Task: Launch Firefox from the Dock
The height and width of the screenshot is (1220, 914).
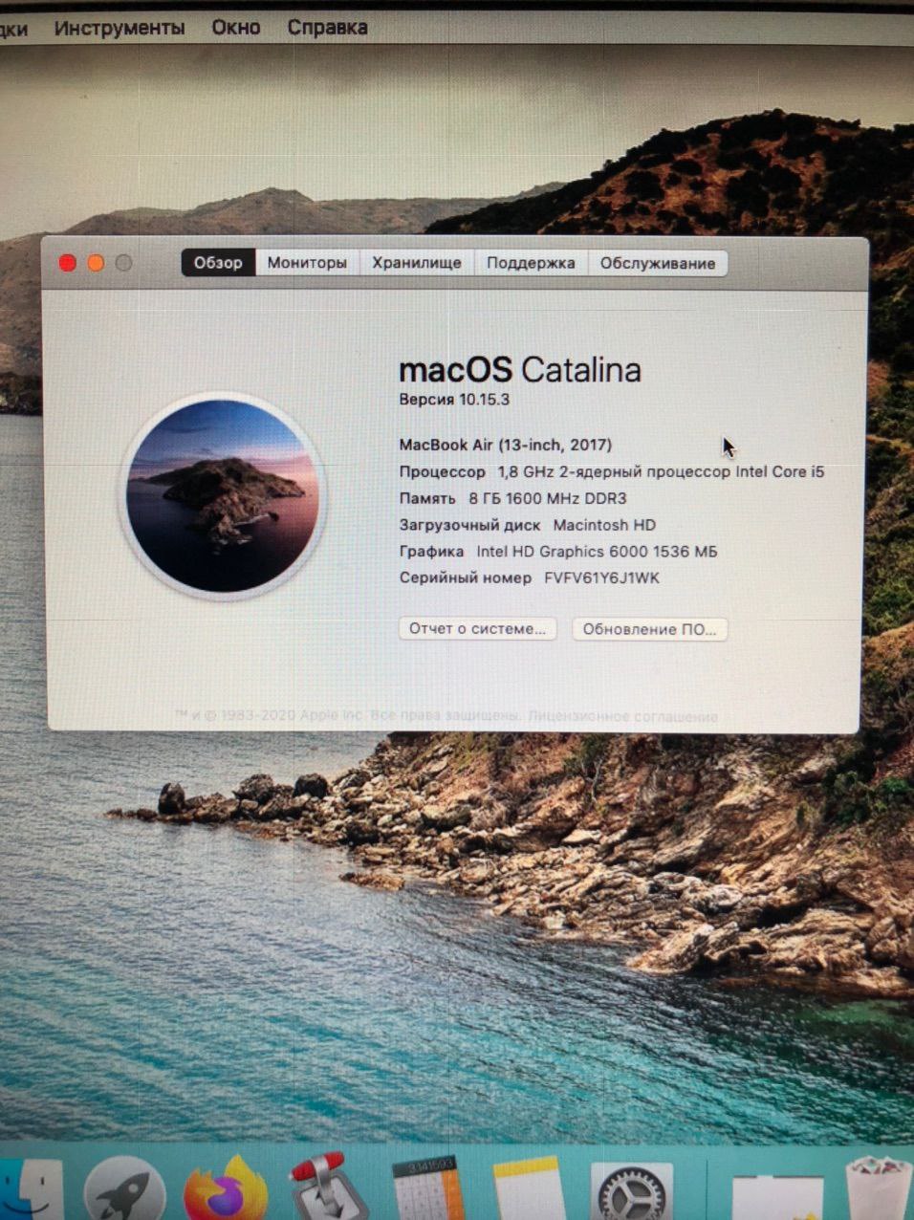Action: [227, 1188]
